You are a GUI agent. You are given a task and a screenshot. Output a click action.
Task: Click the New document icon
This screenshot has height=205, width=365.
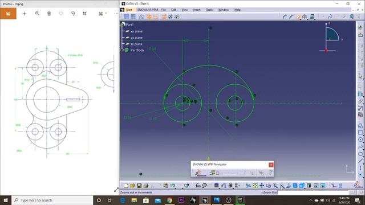tap(126, 186)
